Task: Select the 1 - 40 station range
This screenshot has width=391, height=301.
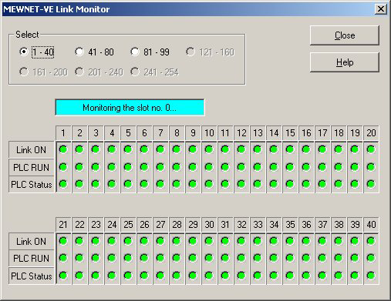Action: click(x=36, y=52)
